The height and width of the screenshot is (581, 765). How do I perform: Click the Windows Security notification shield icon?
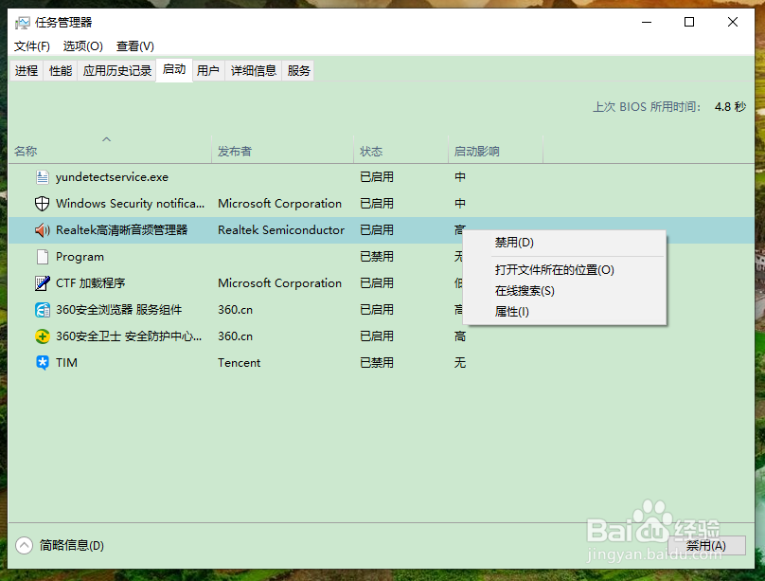pyautogui.click(x=42, y=203)
